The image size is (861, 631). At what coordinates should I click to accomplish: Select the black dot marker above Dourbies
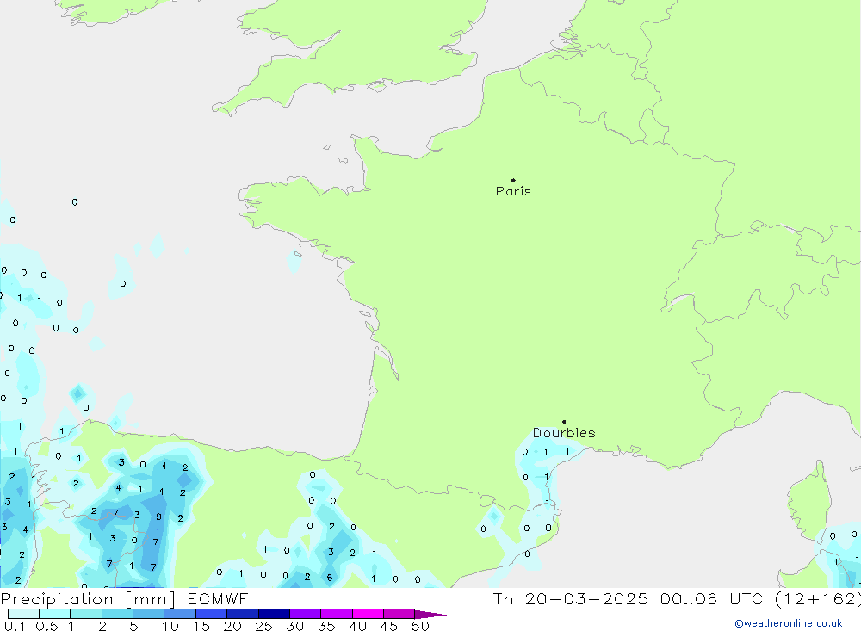pyautogui.click(x=564, y=422)
